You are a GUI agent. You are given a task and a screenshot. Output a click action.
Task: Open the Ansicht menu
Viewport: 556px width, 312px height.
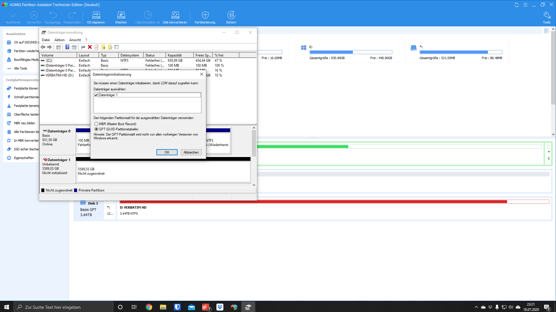click(x=75, y=40)
